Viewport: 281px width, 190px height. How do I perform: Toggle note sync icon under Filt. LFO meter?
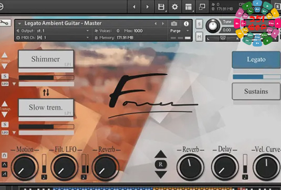(84, 177)
